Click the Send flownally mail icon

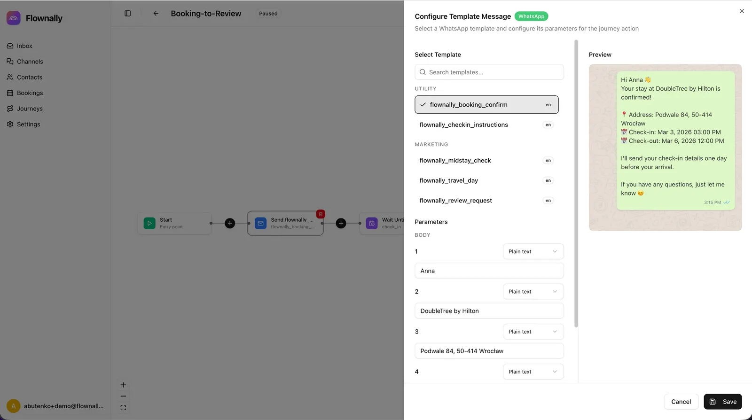(x=261, y=223)
